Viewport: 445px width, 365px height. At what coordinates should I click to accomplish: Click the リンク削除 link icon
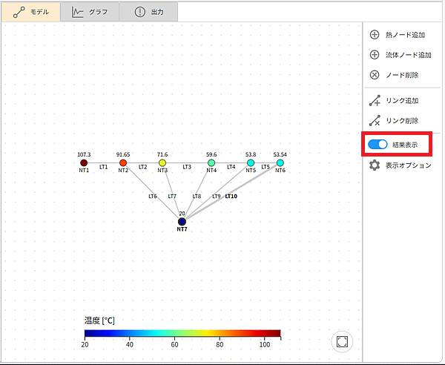pos(375,120)
